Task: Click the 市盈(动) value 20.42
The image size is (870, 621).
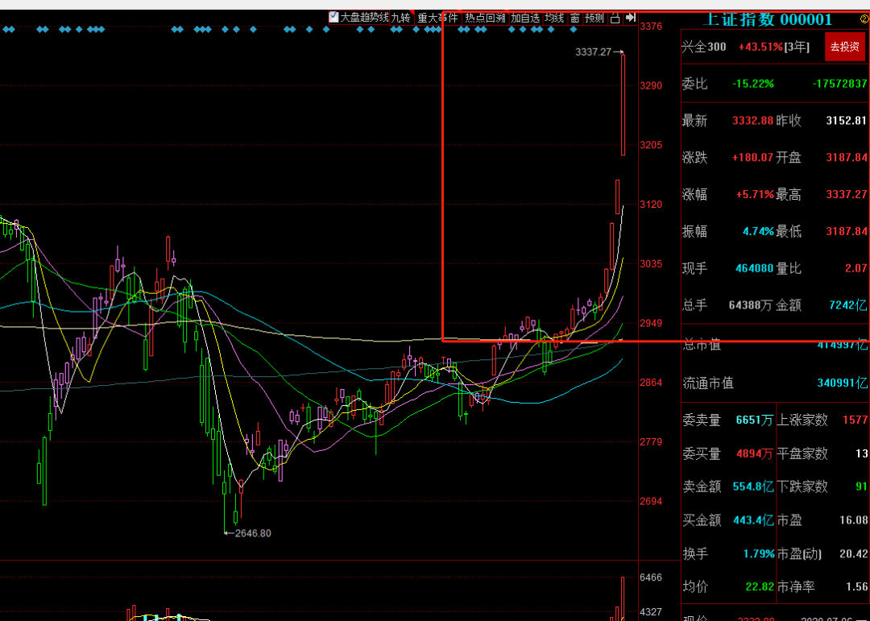Action: pos(853,554)
